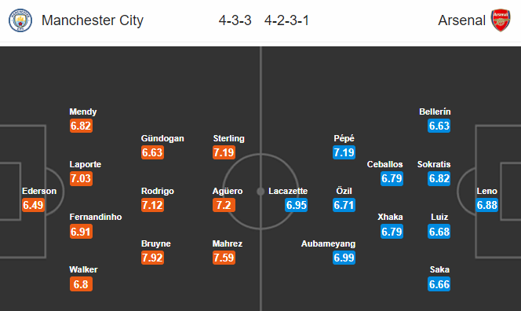
Task: Click Özil's 6.71 rating badge
Action: pyautogui.click(x=344, y=205)
